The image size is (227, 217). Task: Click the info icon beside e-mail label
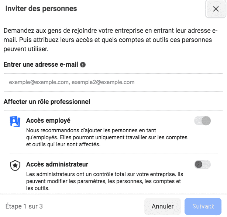point(83,65)
